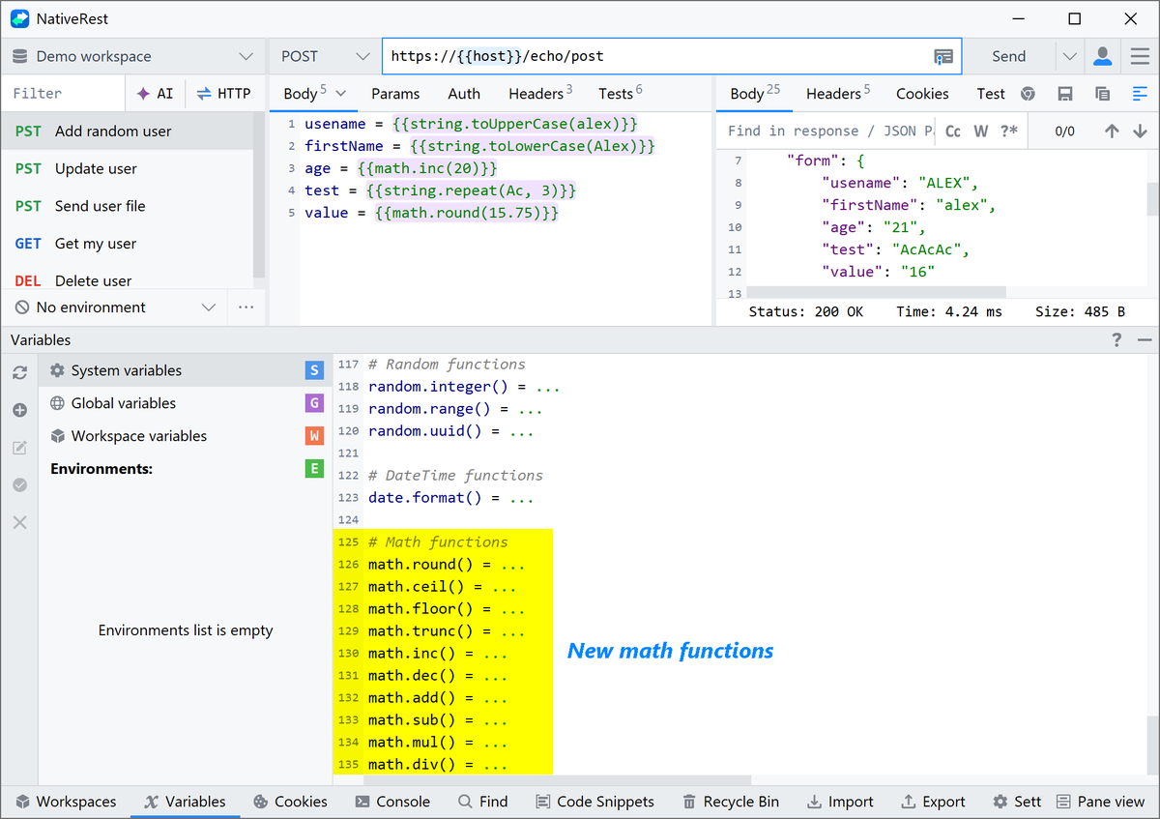Select Get my user request
The width and height of the screenshot is (1160, 819).
click(x=128, y=244)
